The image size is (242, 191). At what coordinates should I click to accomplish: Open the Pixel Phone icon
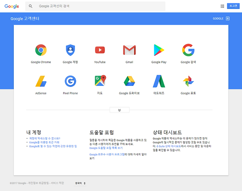tap(70, 81)
